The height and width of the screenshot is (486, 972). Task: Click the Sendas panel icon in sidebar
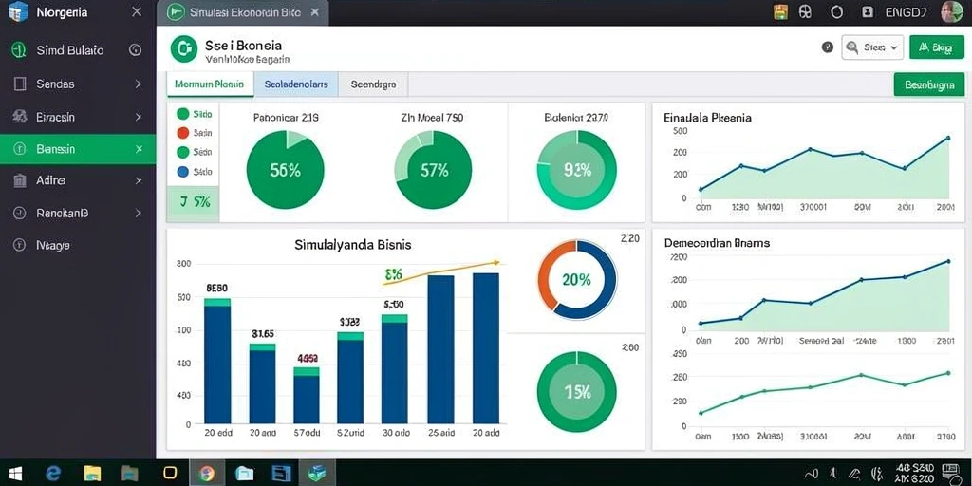pyautogui.click(x=20, y=84)
